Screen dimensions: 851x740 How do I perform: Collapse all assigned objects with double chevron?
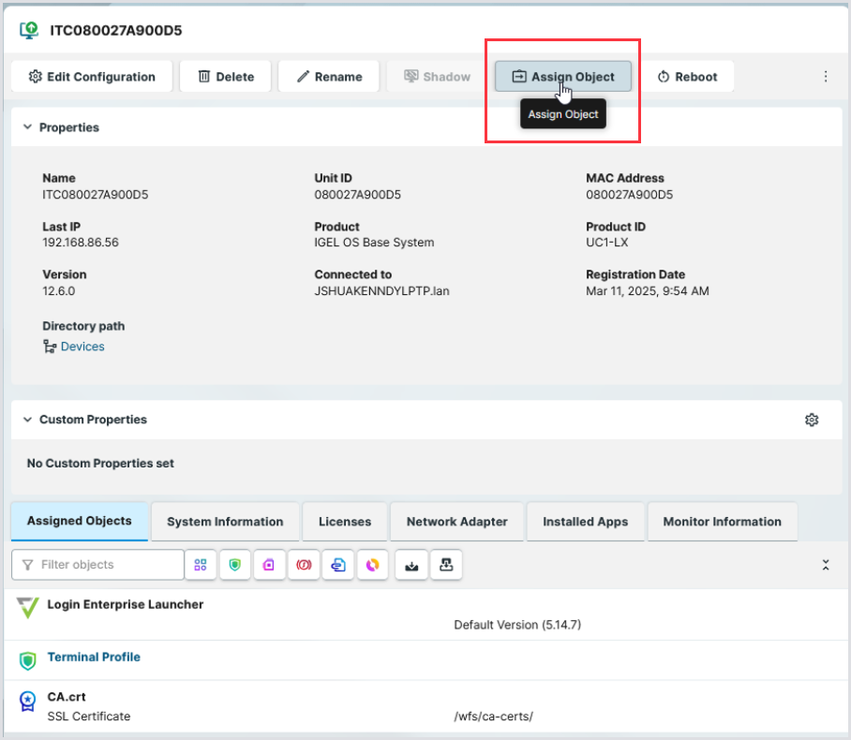(x=826, y=565)
